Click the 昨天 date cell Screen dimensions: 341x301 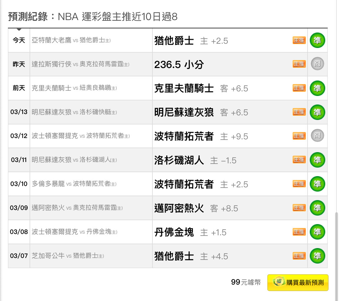(x=19, y=64)
